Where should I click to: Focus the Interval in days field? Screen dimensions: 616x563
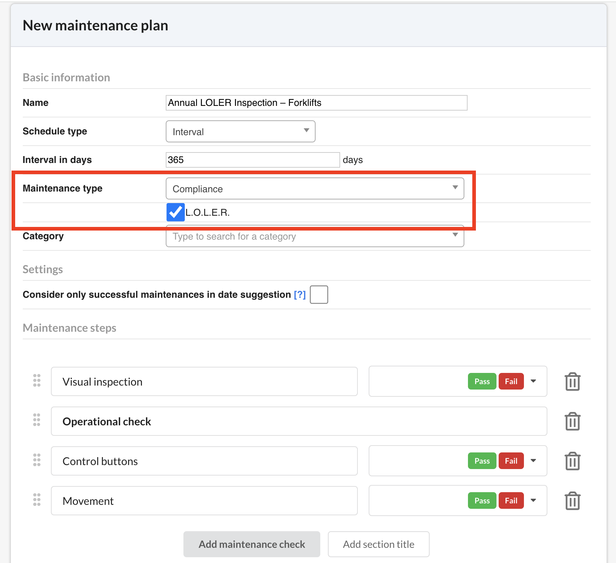[253, 160]
